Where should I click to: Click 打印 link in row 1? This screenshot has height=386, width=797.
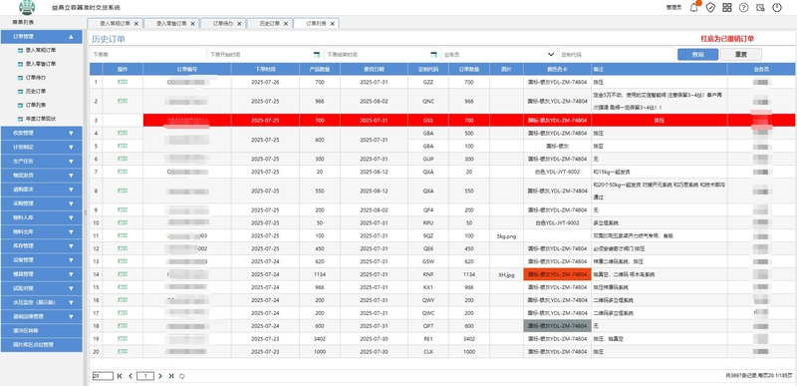pyautogui.click(x=123, y=82)
